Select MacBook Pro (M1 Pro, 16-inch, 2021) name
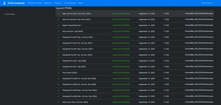 [77, 55]
